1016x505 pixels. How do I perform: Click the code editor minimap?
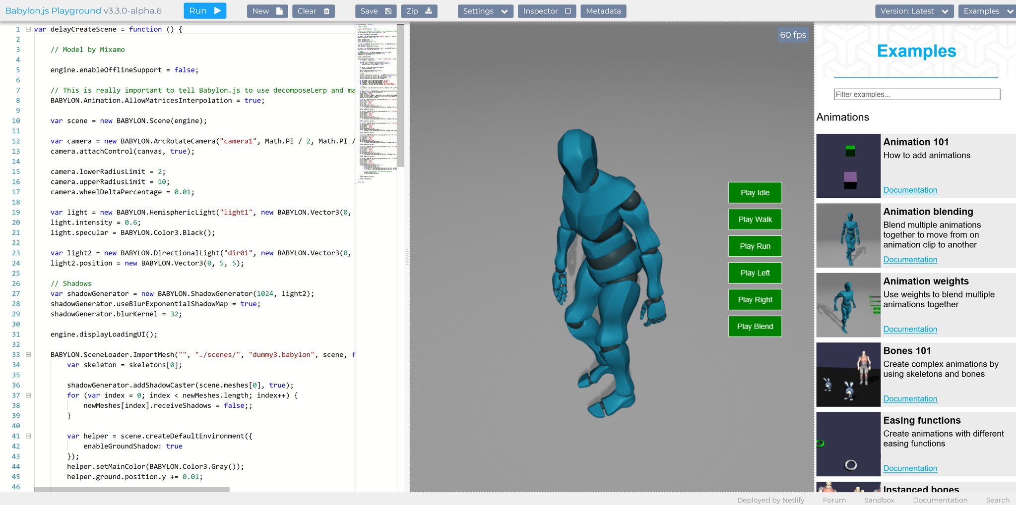[376, 104]
